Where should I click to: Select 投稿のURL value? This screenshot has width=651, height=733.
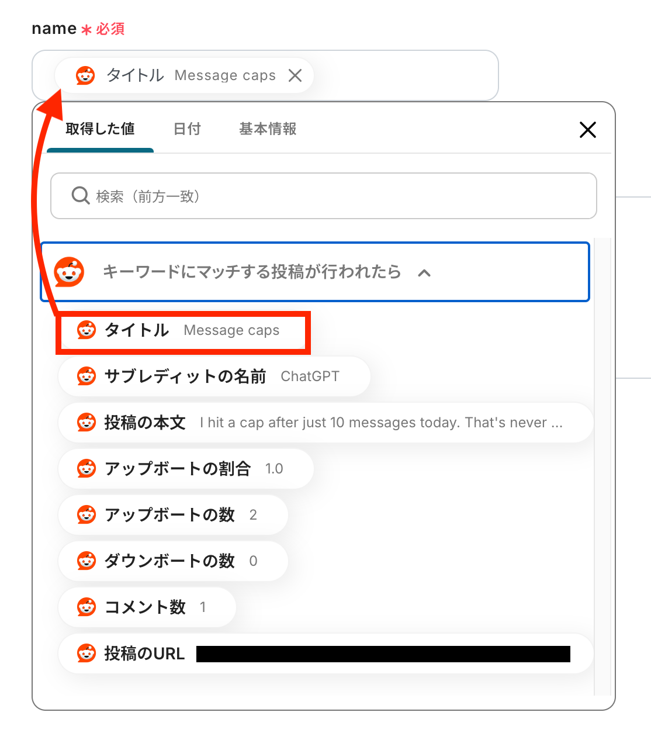326,654
